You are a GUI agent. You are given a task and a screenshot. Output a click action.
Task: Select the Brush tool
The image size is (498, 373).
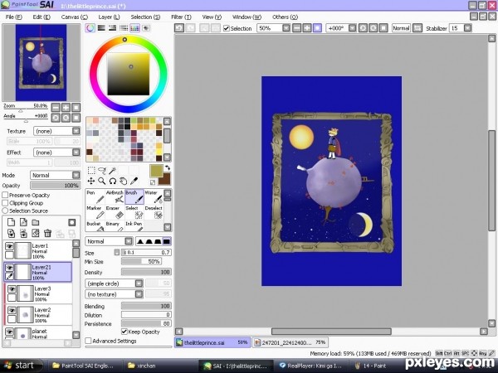(134, 197)
